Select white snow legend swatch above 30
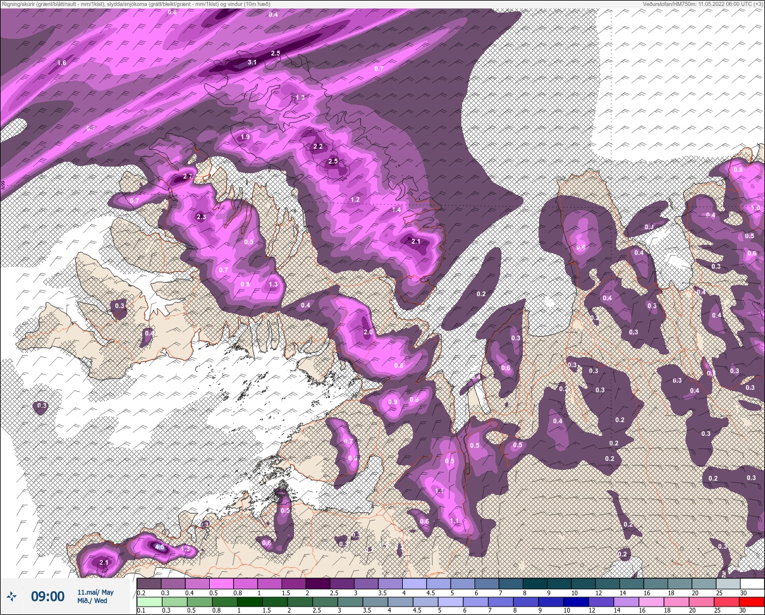 click(752, 583)
